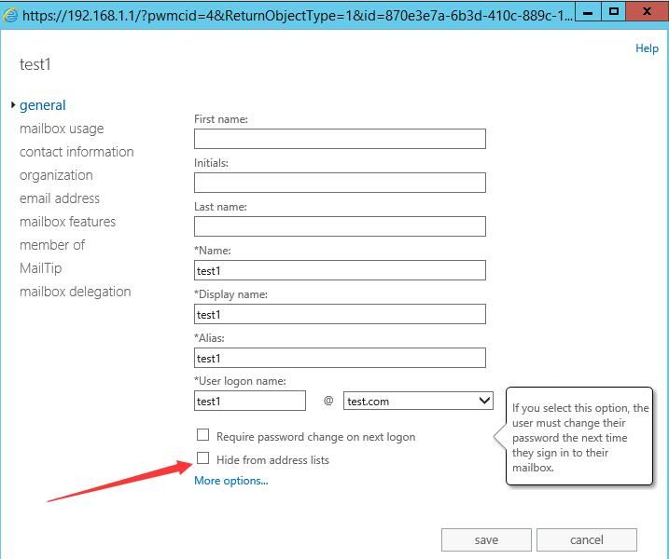Open contact information section
This screenshot has height=559, width=669.
77,152
